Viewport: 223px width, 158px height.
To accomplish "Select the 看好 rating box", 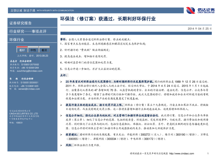I will coord(22,50).
